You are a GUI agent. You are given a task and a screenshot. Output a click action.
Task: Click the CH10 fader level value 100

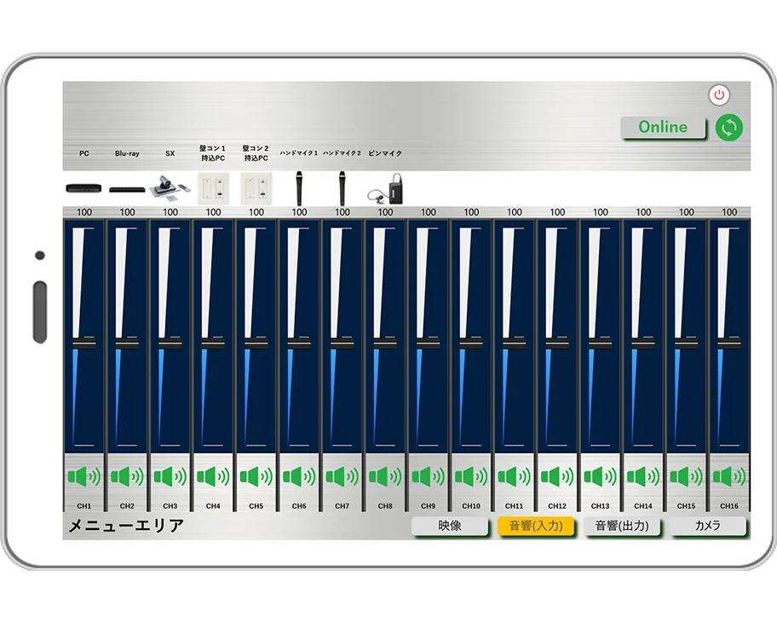coord(471,212)
